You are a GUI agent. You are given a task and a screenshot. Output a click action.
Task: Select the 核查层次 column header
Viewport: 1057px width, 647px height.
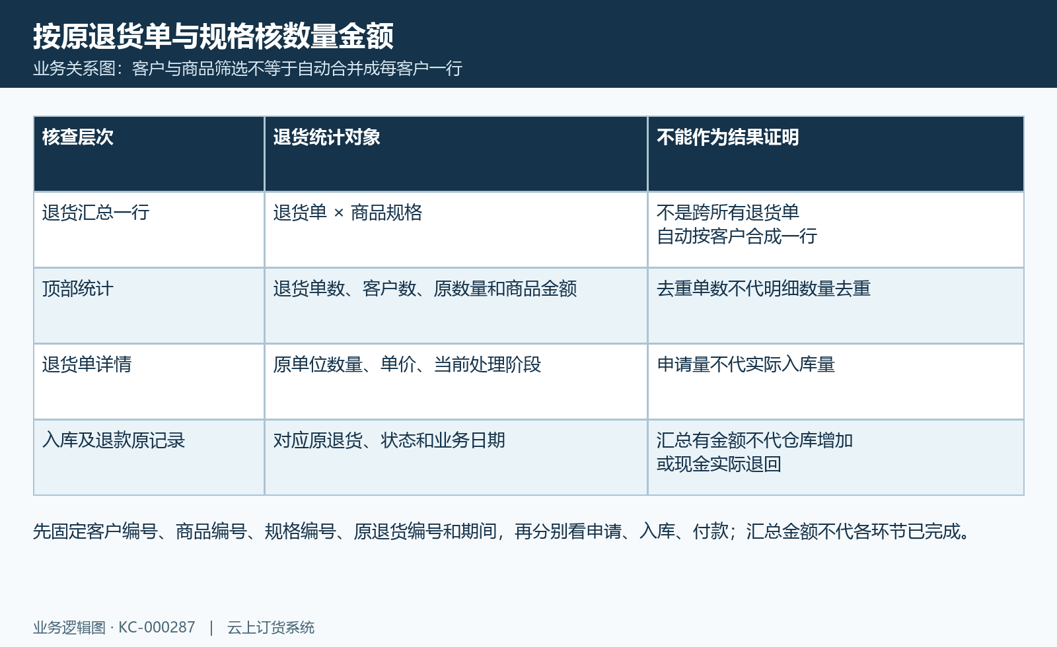click(x=149, y=154)
